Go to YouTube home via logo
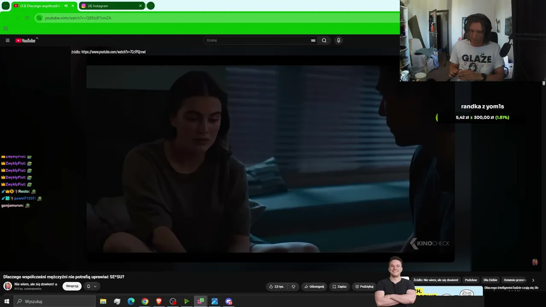546x307 pixels. point(26,41)
